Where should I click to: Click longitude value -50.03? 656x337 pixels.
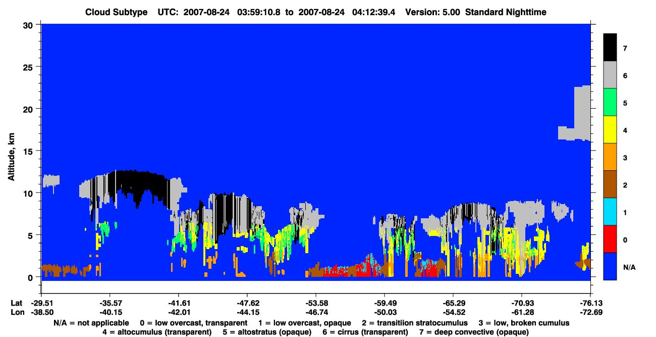[x=384, y=312]
